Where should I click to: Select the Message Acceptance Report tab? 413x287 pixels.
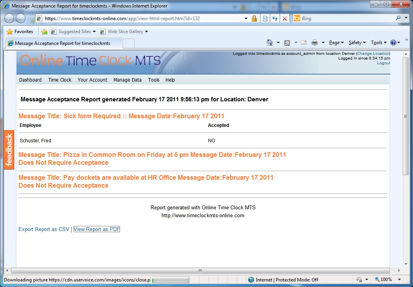coord(64,43)
